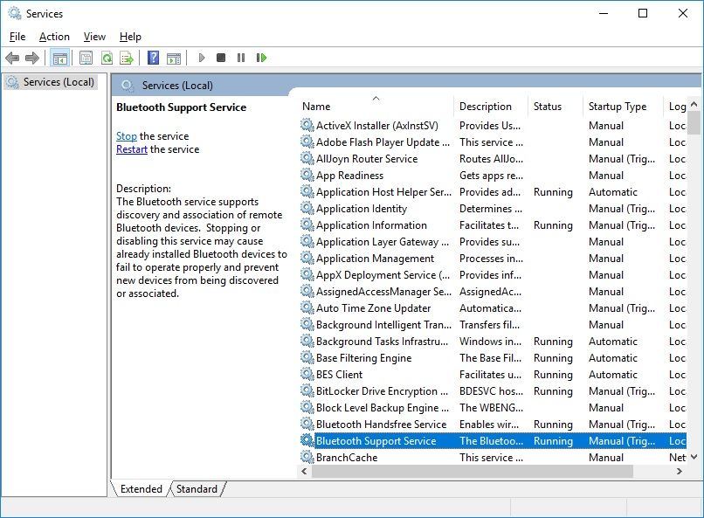Click the Back arrow in toolbar

tap(12, 59)
